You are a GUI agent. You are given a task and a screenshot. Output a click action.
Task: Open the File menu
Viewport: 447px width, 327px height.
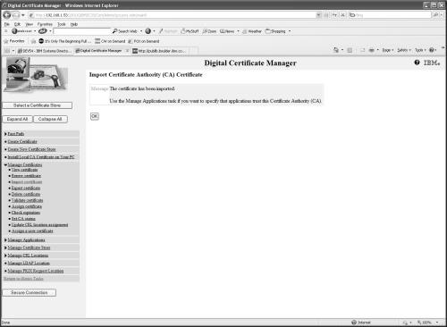click(x=7, y=24)
